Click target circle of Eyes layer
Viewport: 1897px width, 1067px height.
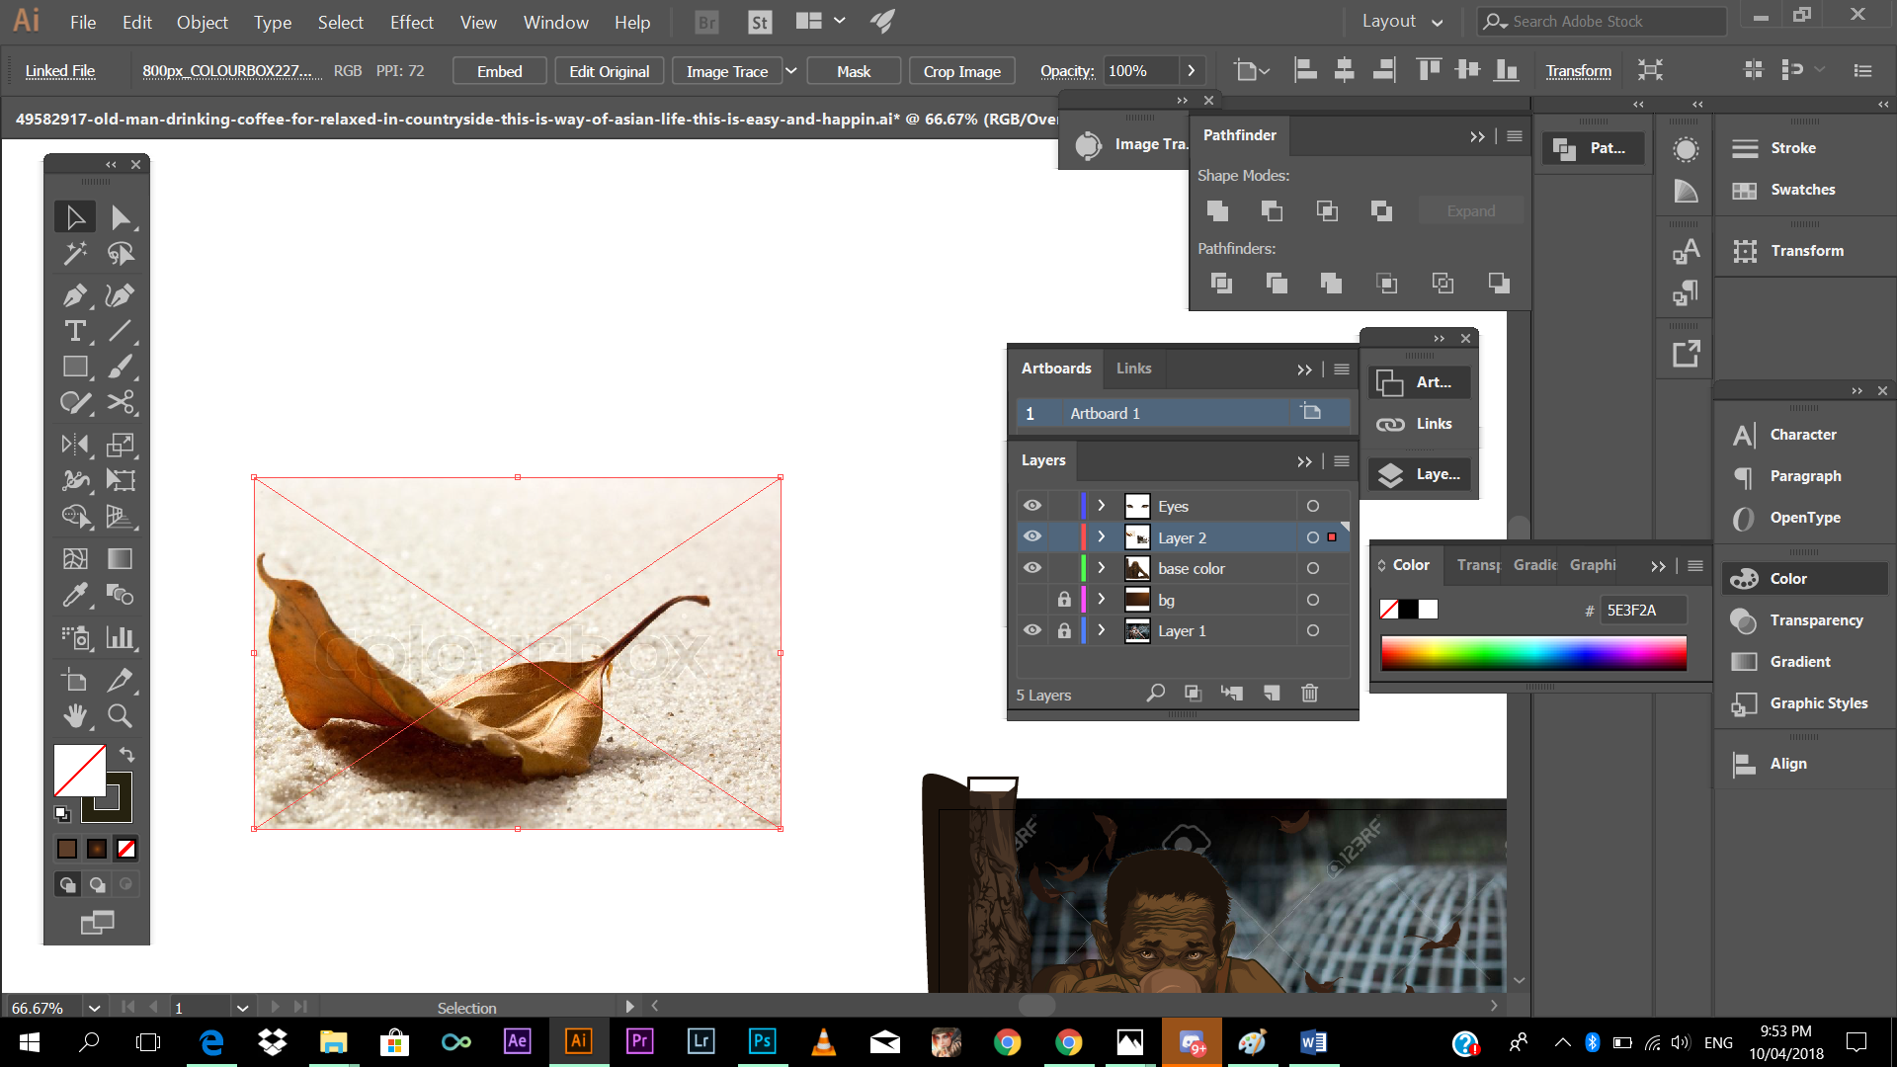pyautogui.click(x=1313, y=506)
